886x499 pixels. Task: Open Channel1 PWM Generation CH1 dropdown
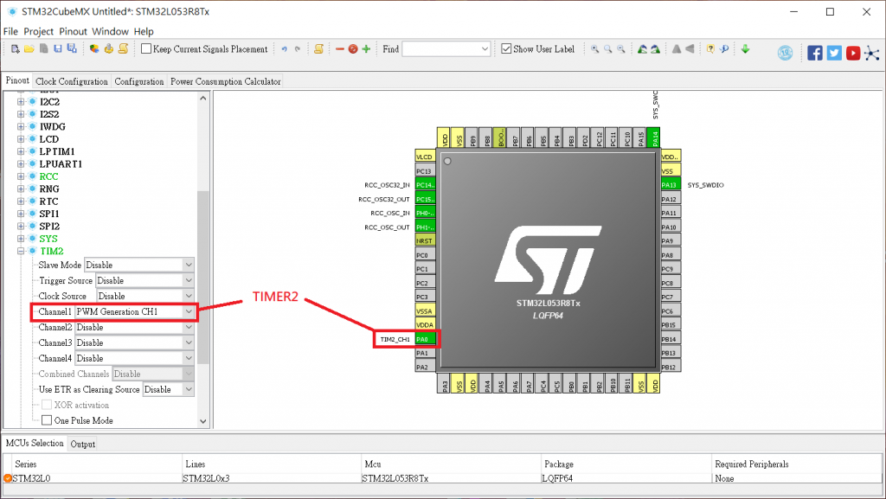(134, 311)
